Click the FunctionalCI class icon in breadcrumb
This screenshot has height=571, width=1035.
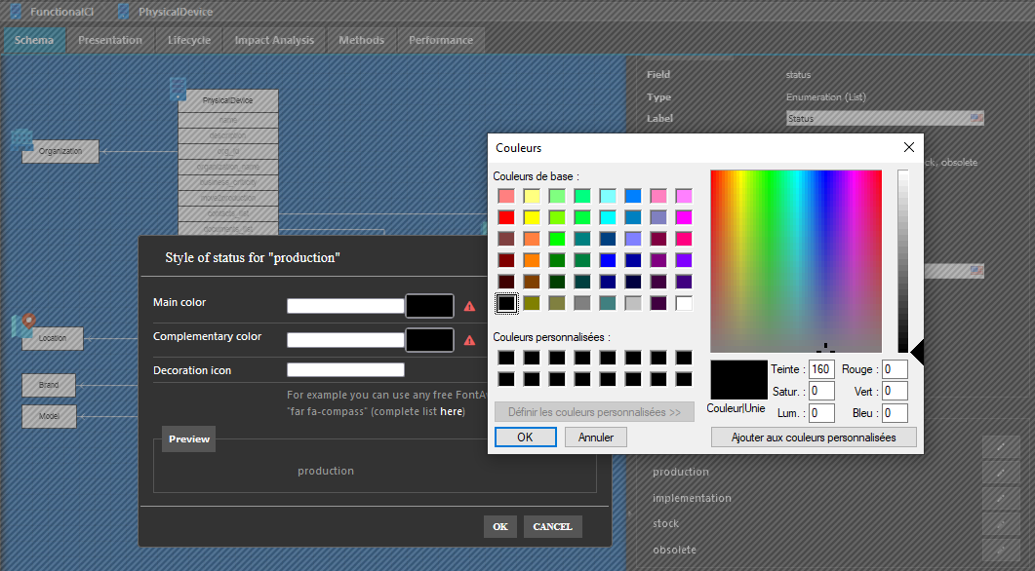coord(16,12)
